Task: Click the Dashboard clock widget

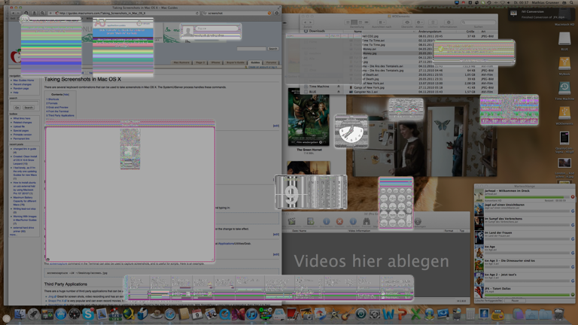Action: [x=351, y=132]
